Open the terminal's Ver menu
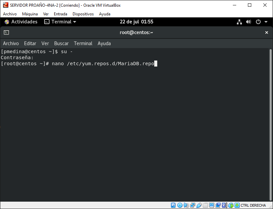Screen dimensions: 273x209 [45, 43]
